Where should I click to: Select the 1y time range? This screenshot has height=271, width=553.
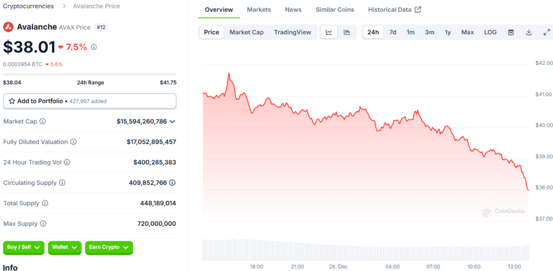448,32
